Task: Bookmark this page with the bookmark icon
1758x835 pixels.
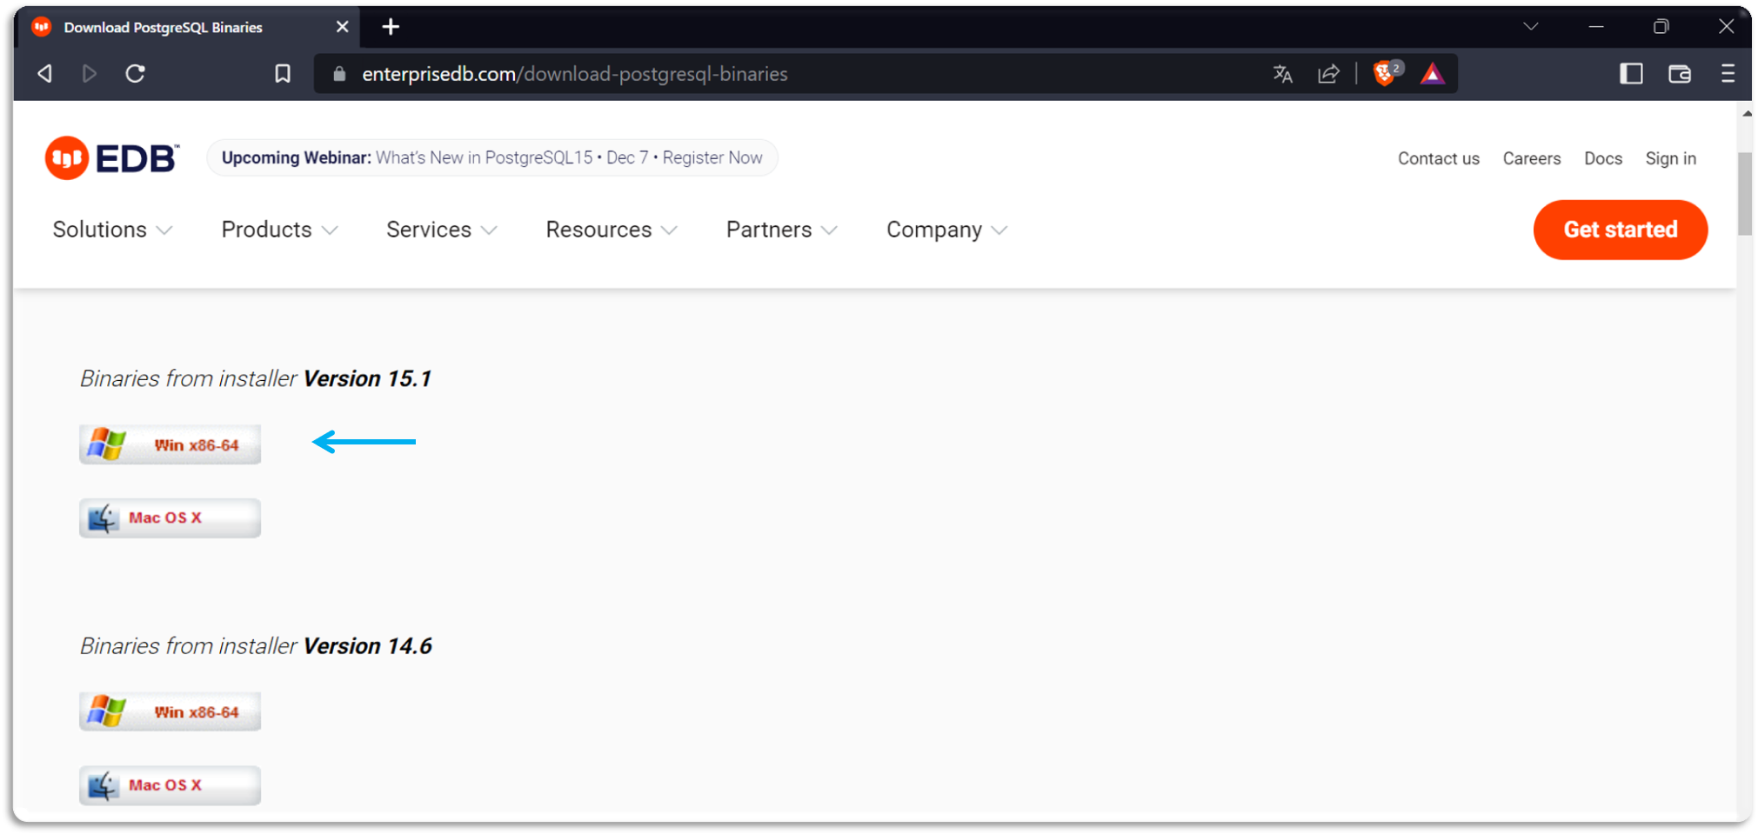Action: click(283, 74)
